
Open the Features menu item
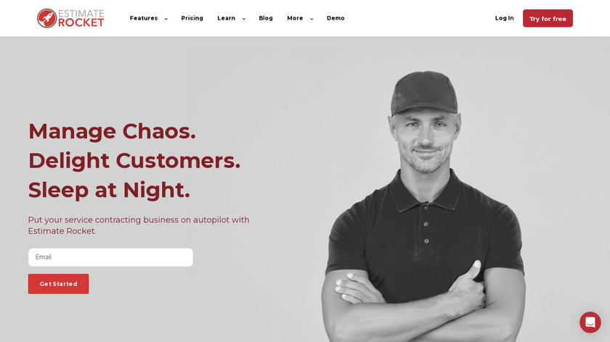144,18
